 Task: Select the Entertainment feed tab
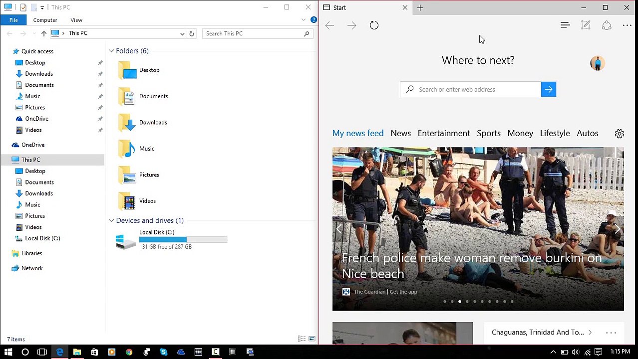tap(444, 133)
